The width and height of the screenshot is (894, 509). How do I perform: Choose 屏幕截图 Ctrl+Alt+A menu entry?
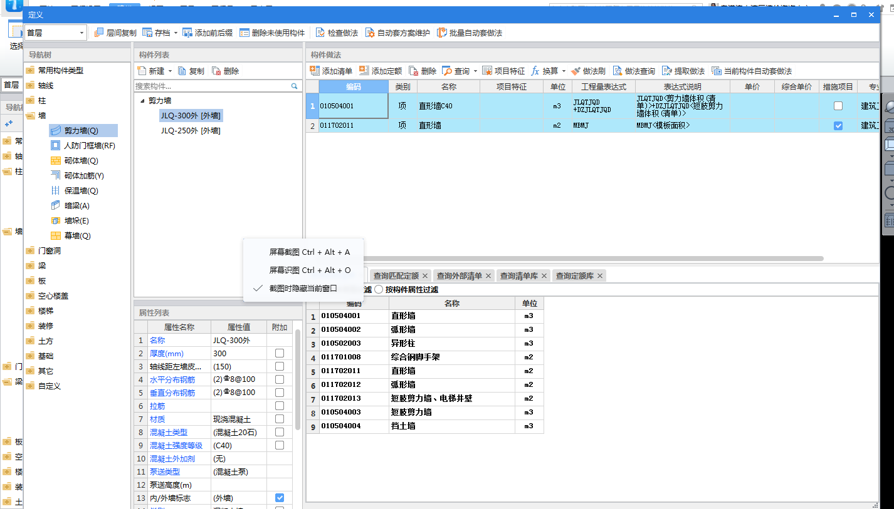(x=309, y=252)
